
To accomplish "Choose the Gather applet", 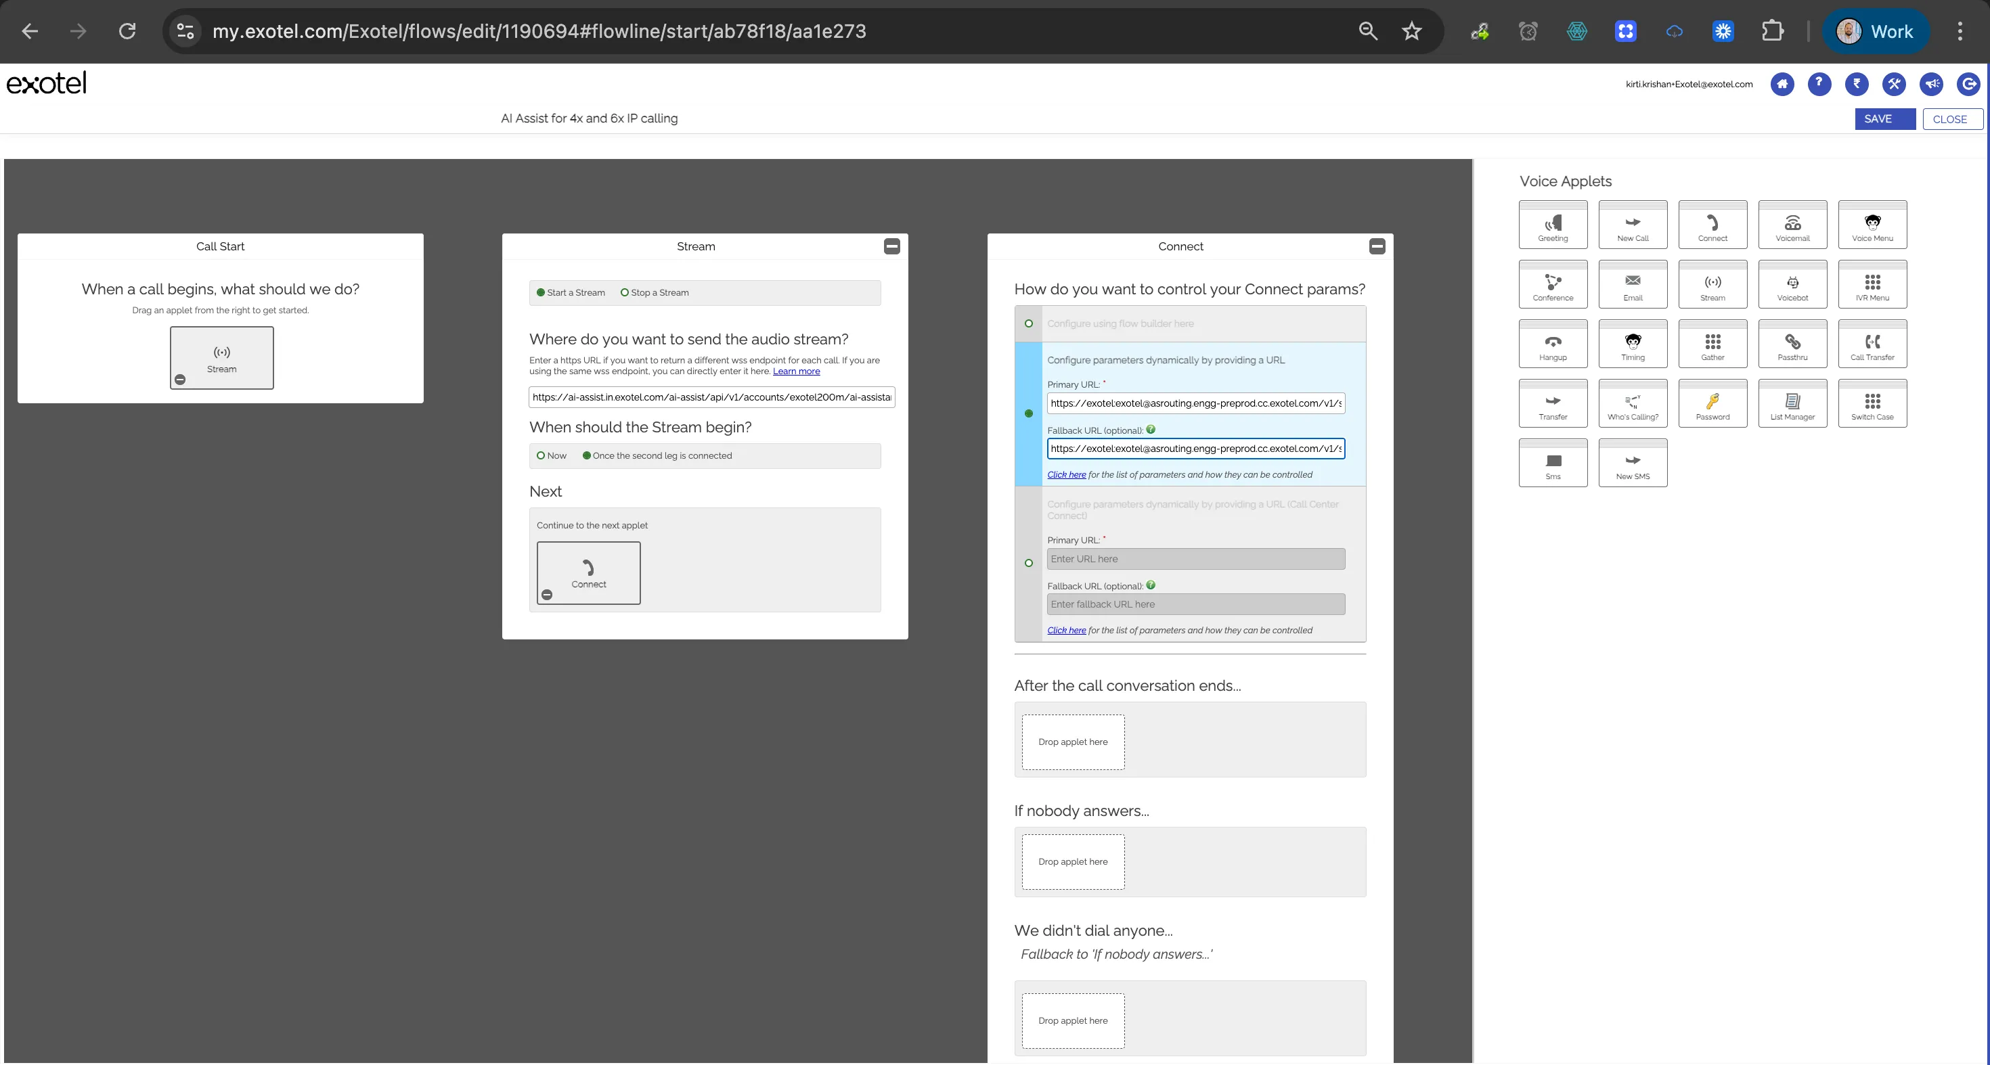I will (x=1712, y=344).
